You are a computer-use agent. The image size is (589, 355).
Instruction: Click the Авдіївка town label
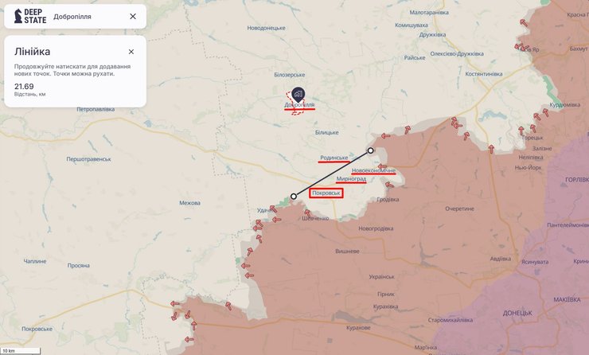(x=501, y=259)
